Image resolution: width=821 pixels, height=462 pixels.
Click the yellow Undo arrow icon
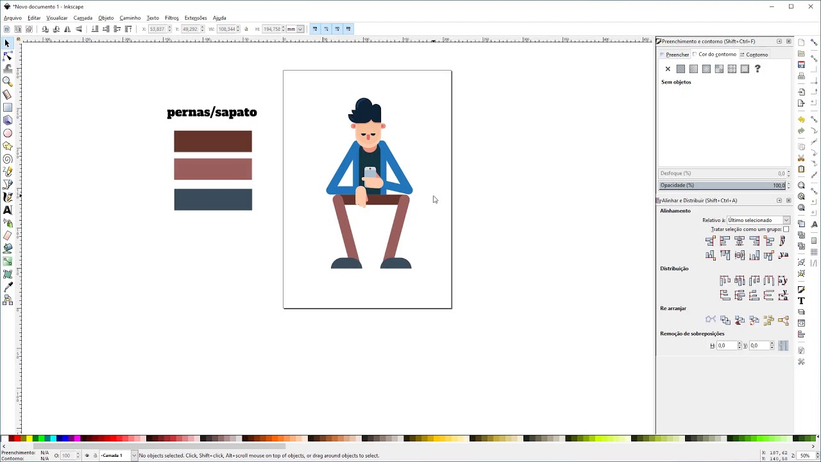(x=801, y=119)
